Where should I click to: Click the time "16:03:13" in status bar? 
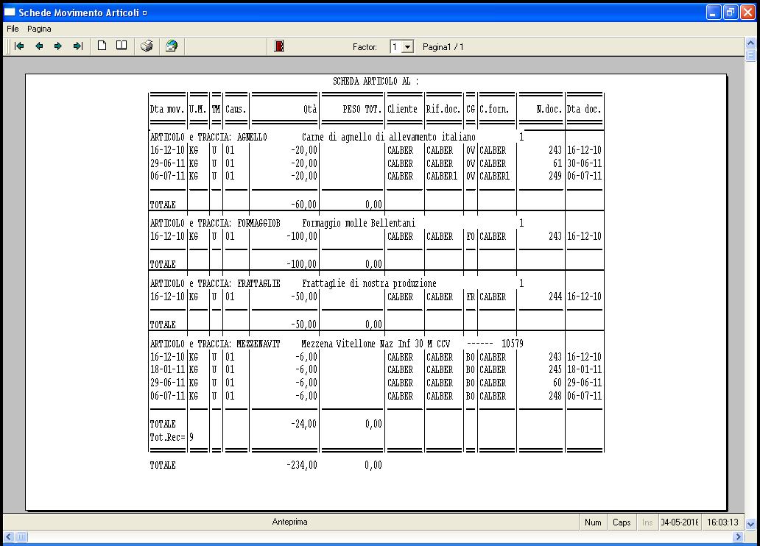point(722,522)
